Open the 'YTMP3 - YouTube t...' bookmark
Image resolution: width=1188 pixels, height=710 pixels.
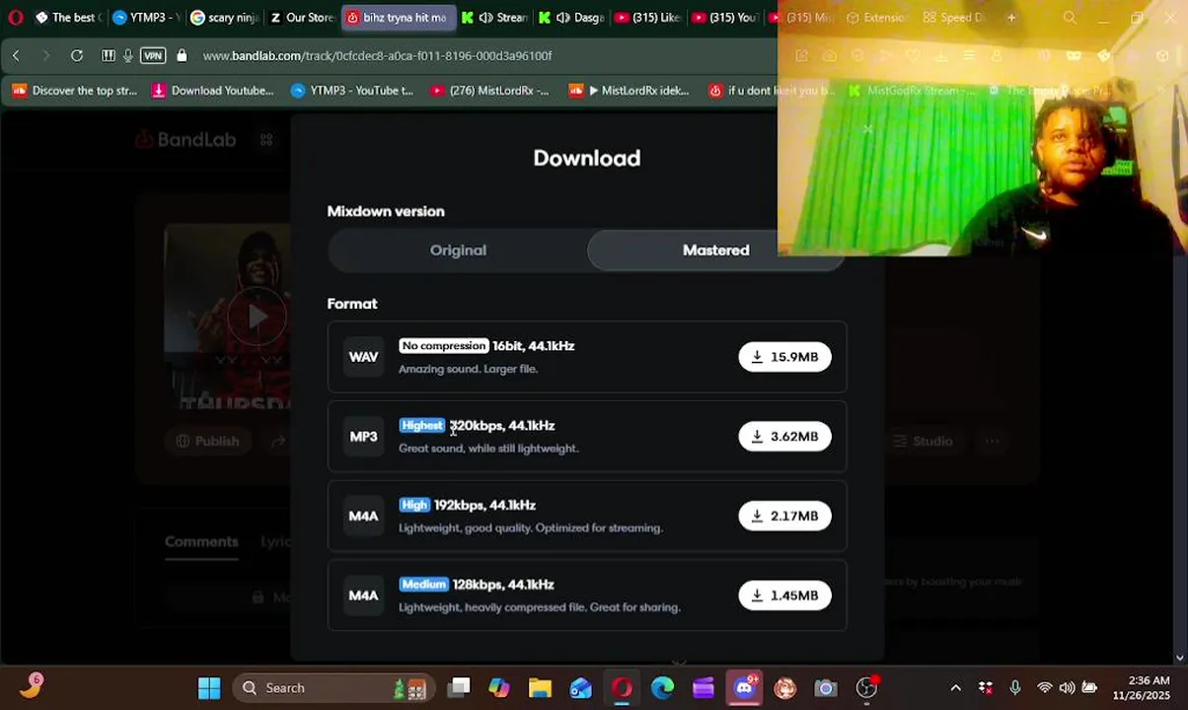tap(352, 91)
